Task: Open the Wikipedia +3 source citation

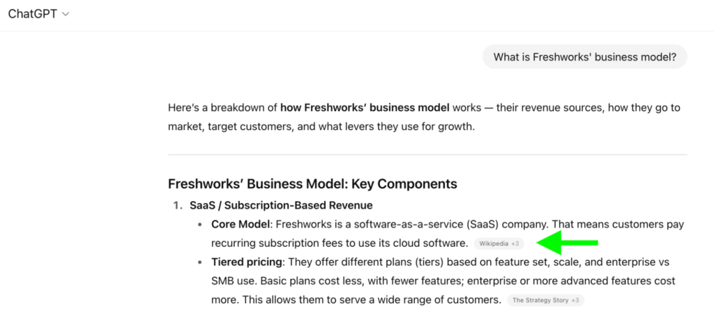Action: click(499, 243)
